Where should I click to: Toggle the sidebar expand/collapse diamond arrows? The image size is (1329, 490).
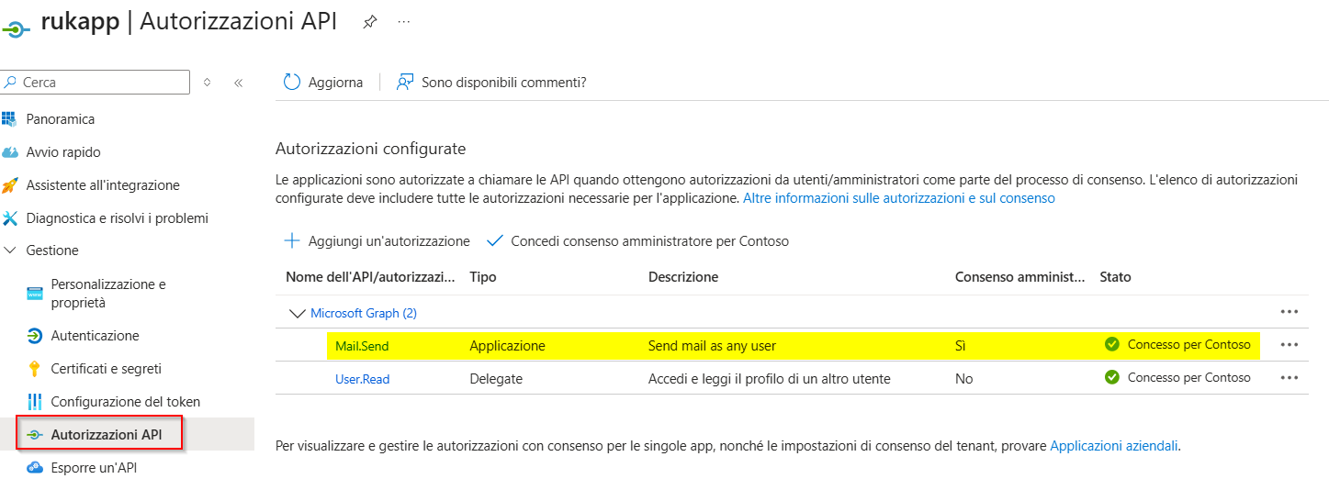(208, 83)
